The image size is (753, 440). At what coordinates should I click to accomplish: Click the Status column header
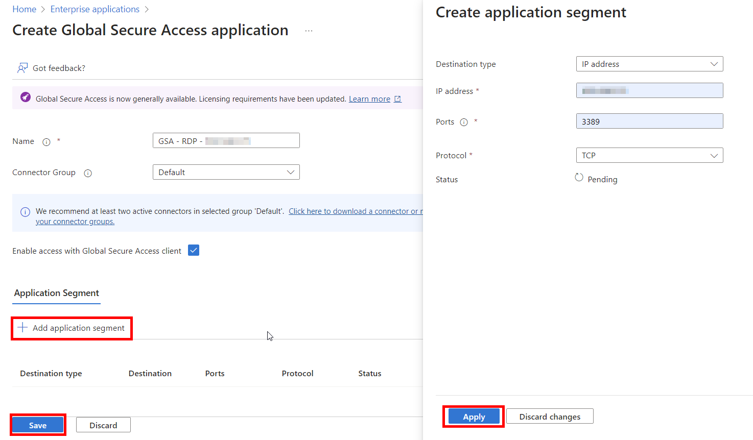(370, 374)
